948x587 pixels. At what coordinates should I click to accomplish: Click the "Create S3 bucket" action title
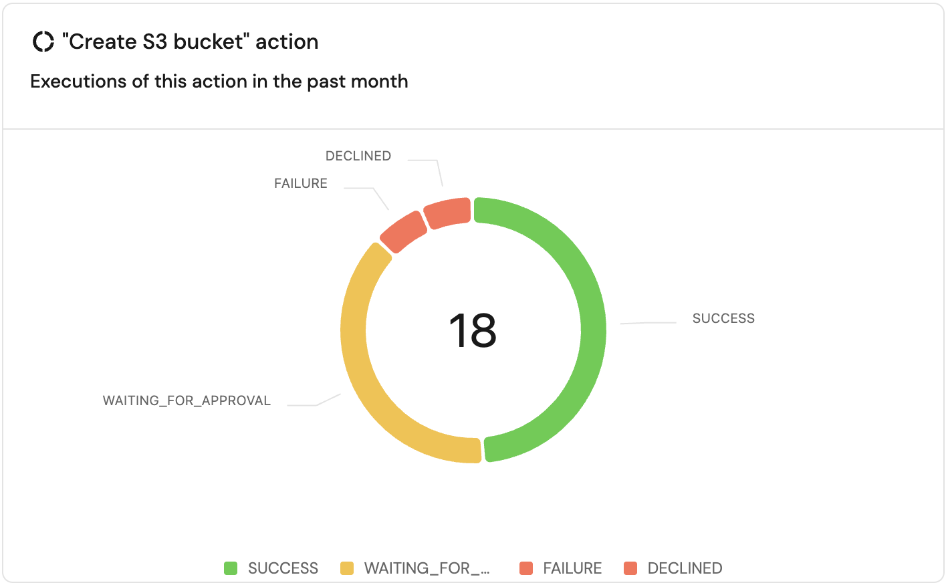point(190,41)
